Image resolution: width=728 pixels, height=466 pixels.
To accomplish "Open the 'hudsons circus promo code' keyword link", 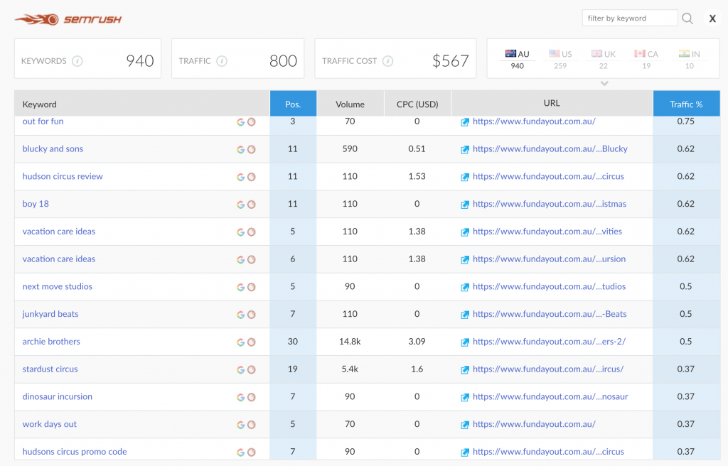I will point(75,452).
